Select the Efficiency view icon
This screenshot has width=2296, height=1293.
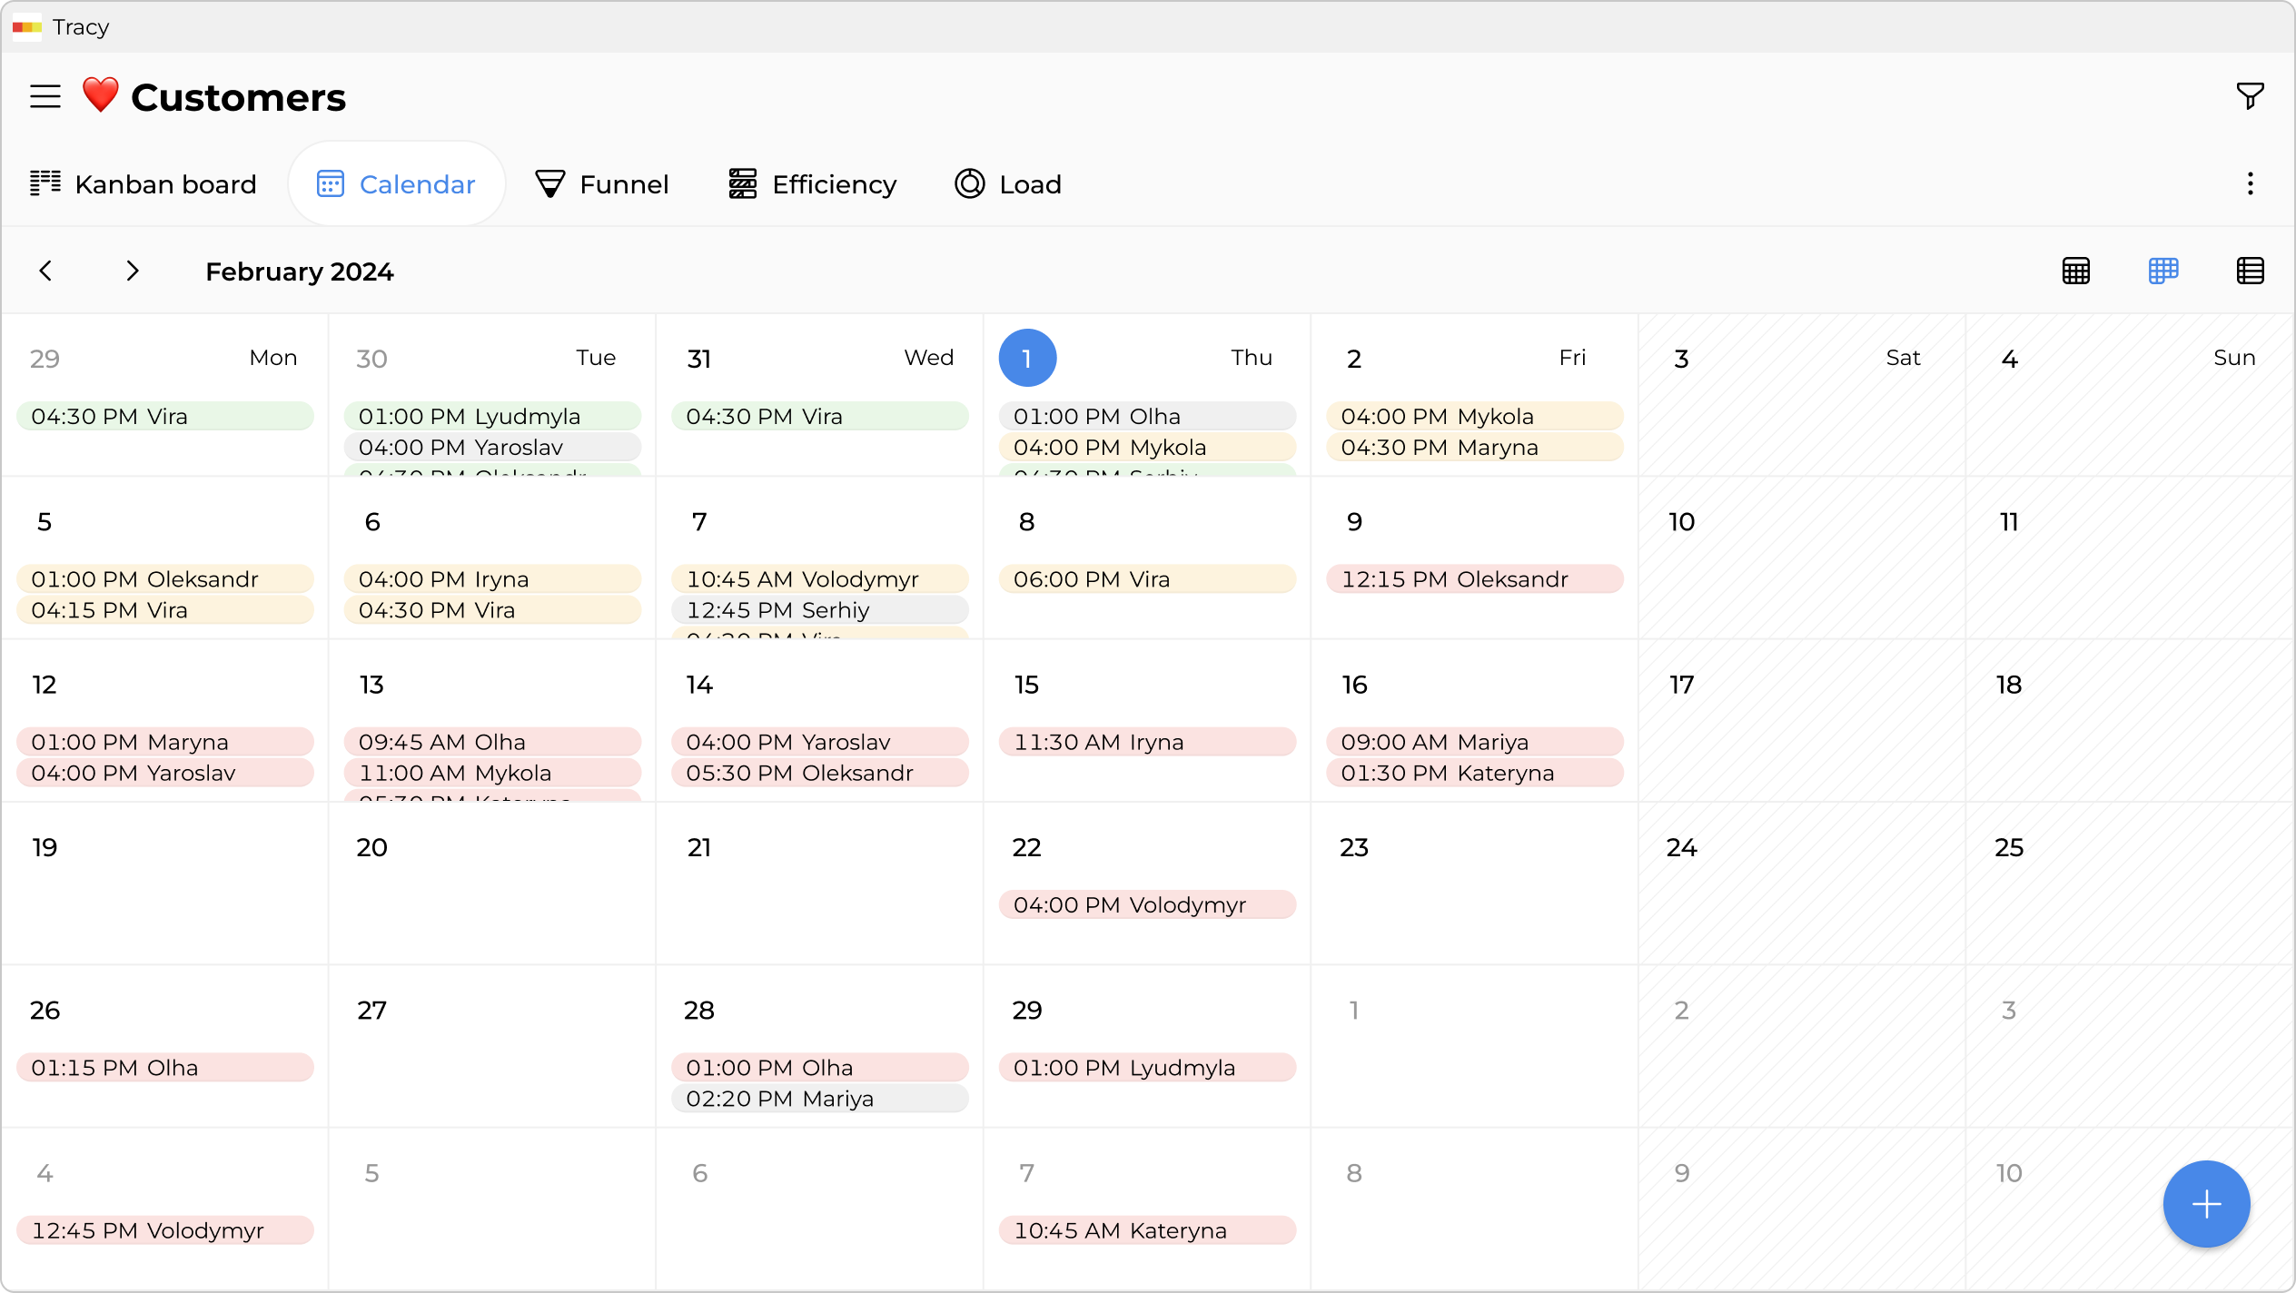741,183
